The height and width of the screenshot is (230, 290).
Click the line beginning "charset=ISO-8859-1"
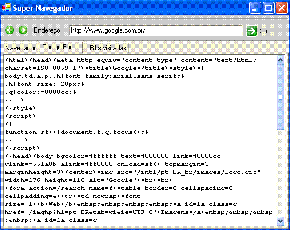tap(109, 68)
